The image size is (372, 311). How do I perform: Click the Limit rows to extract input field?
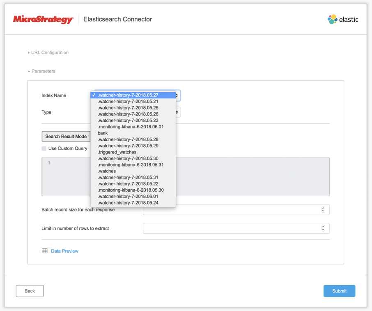pos(234,228)
